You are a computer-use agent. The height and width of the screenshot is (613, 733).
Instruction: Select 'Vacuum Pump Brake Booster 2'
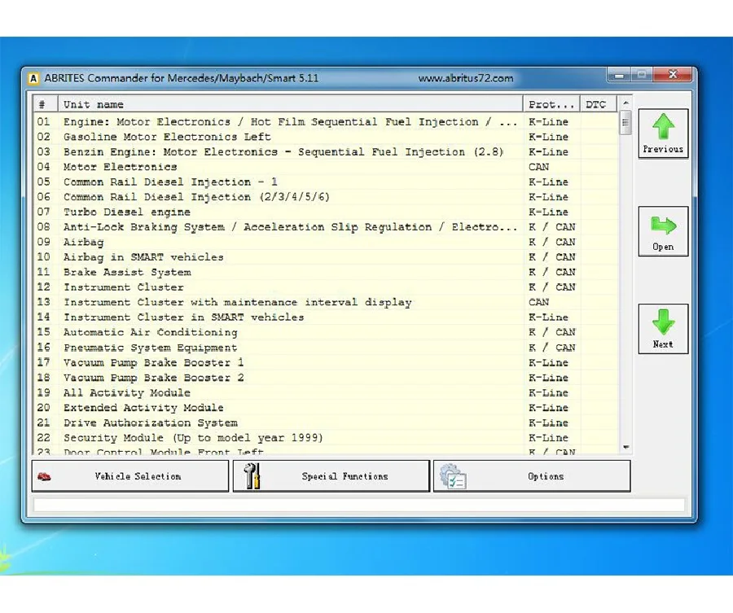pos(326,378)
